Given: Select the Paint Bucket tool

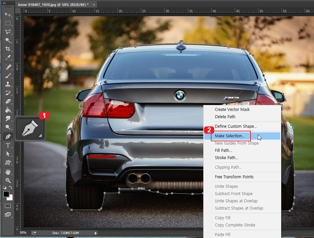Looking at the screenshot, I should point(8,110).
